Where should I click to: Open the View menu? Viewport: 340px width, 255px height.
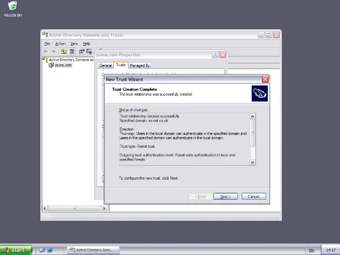click(x=74, y=44)
